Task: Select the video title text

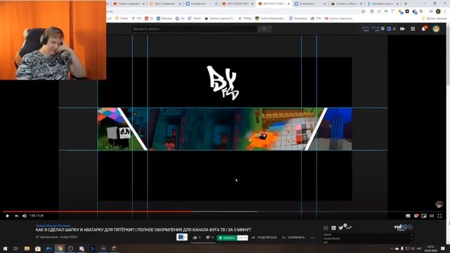Action: 143,230
